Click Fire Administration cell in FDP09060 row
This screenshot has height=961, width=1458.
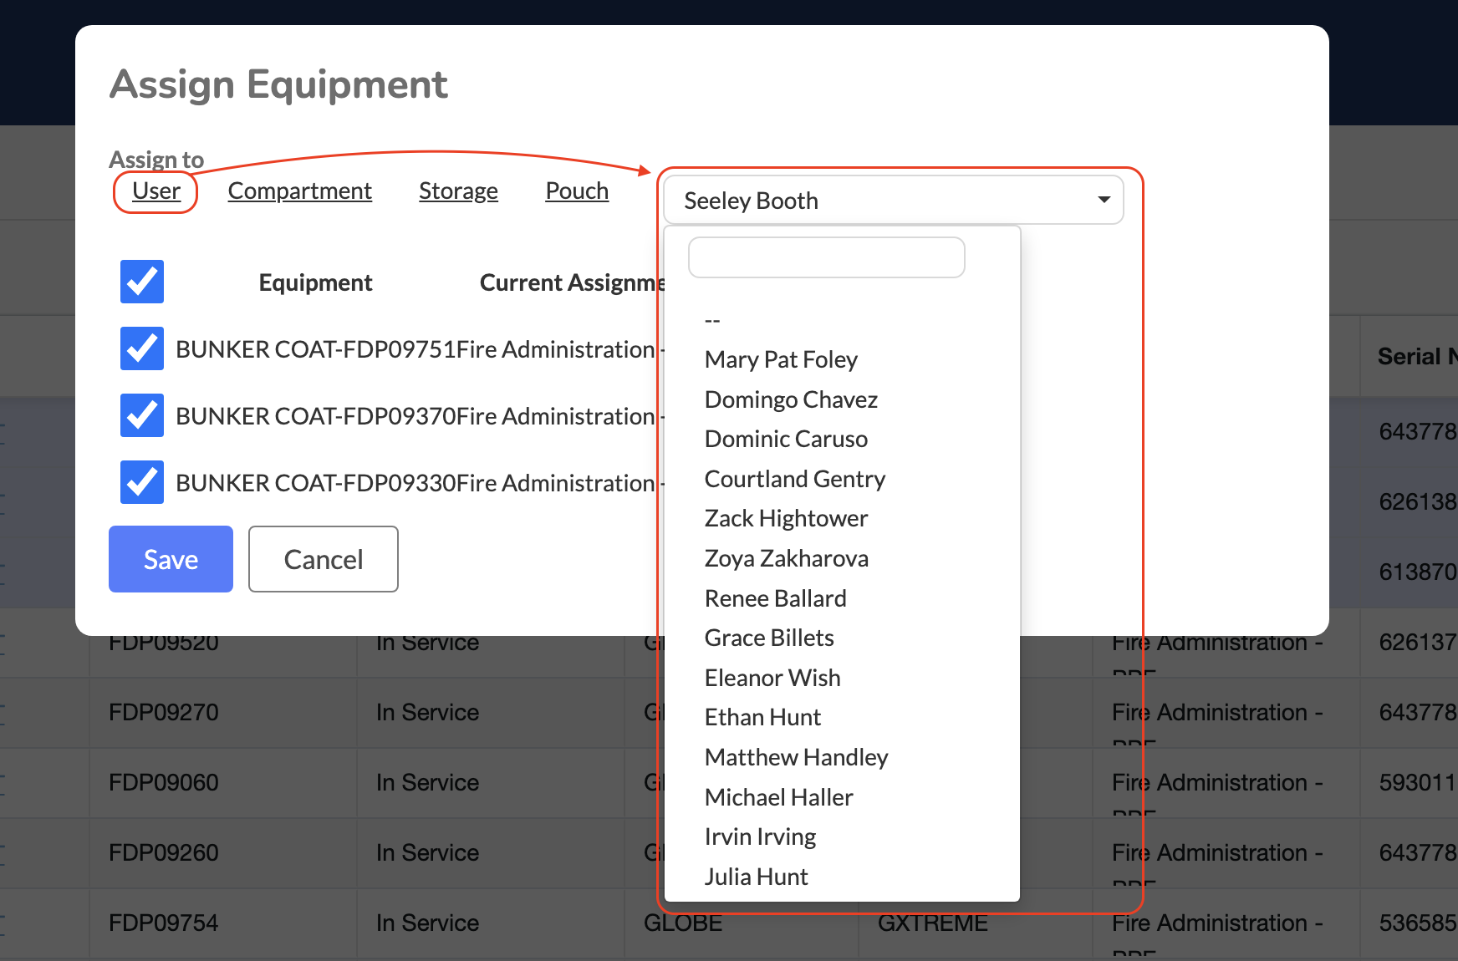coord(1217,782)
